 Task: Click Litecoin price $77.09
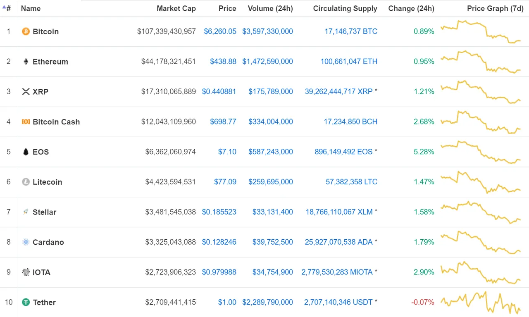225,182
